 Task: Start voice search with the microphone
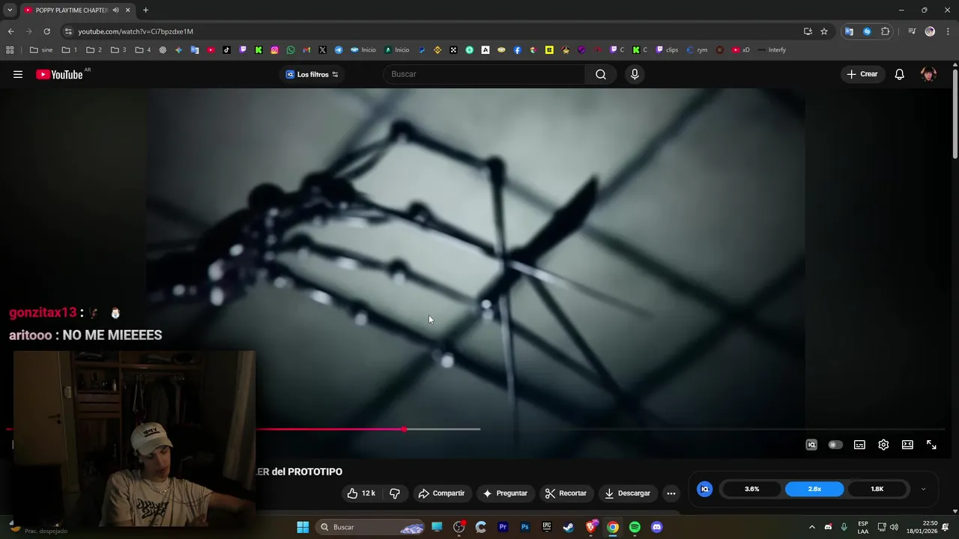pyautogui.click(x=635, y=74)
